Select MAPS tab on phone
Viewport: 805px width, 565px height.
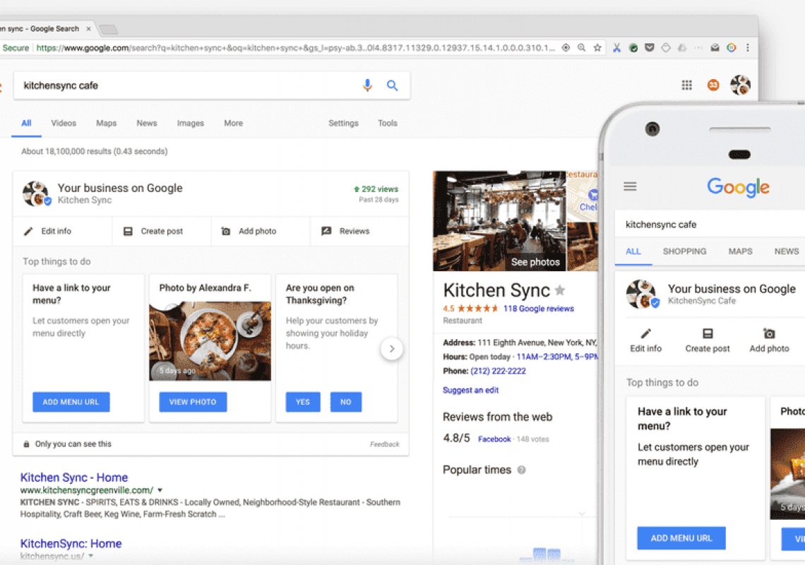(740, 251)
